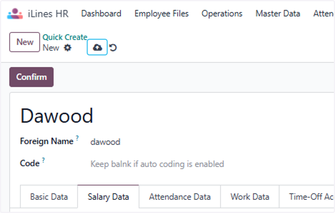Open the gear actions menu next to New
This screenshot has height=213, width=335.
[x=68, y=48]
